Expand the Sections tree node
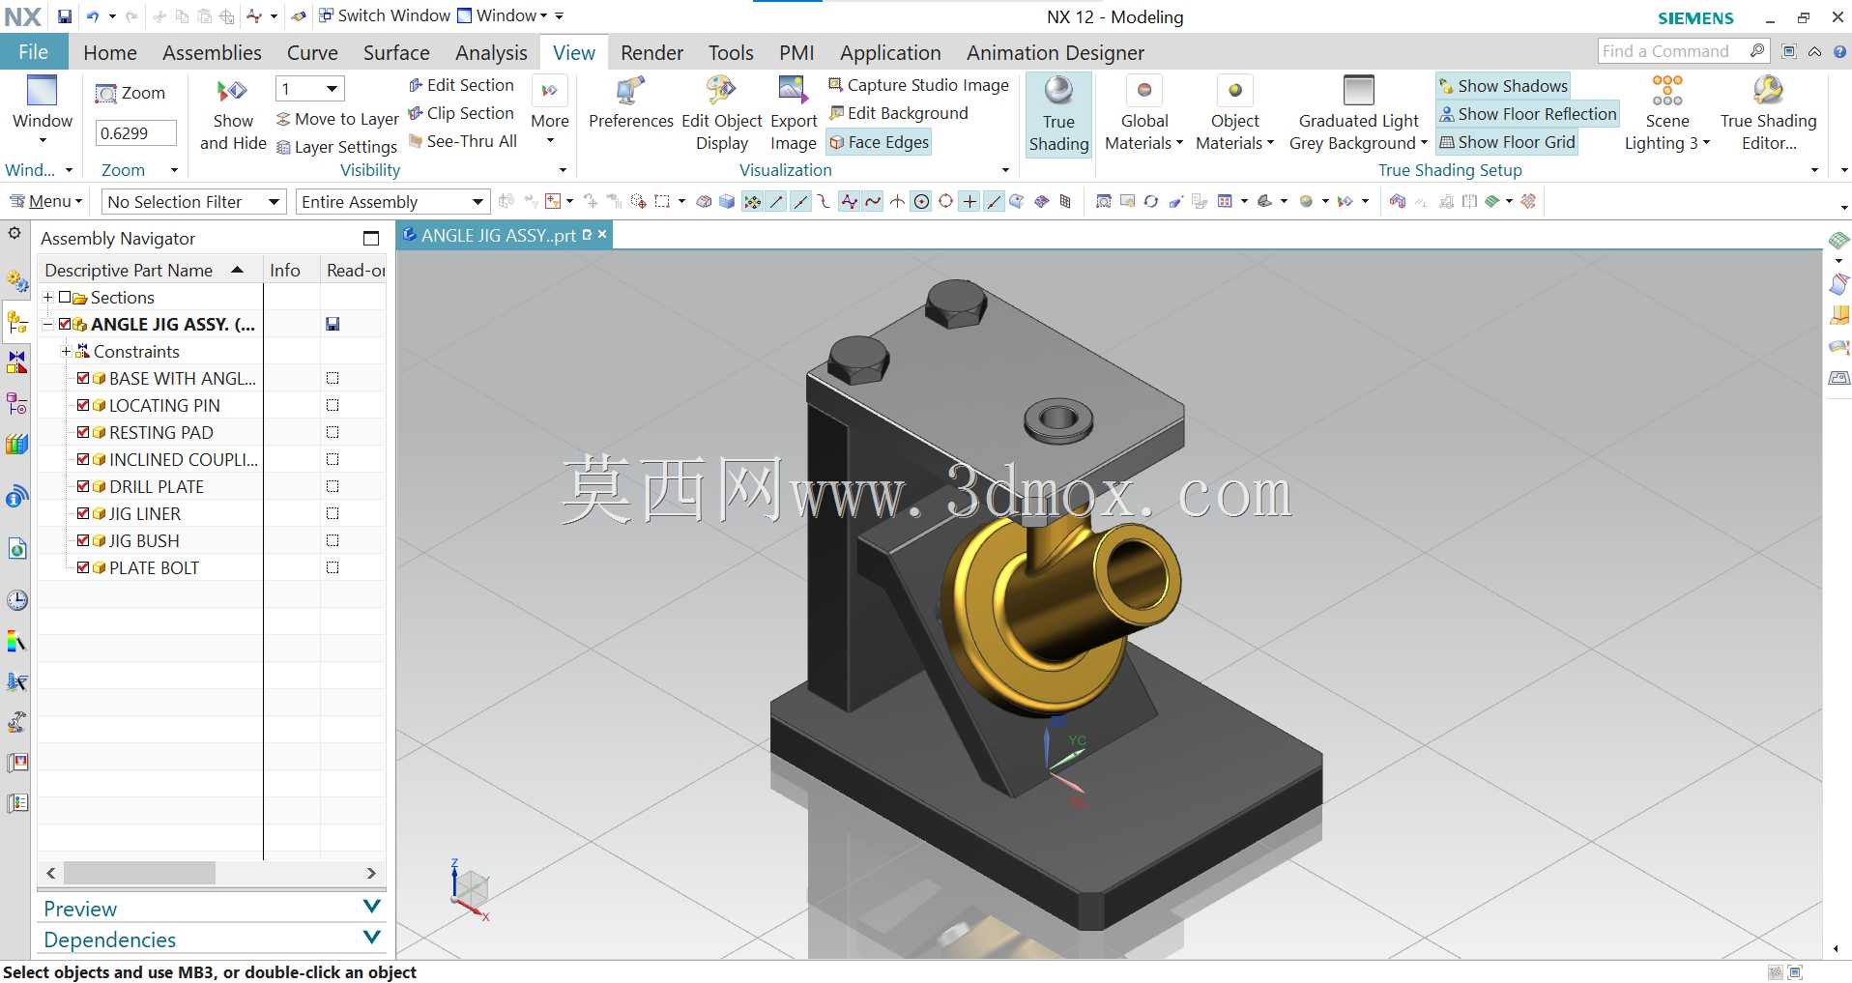Viewport: 1852px width, 983px height. pyautogui.click(x=47, y=297)
